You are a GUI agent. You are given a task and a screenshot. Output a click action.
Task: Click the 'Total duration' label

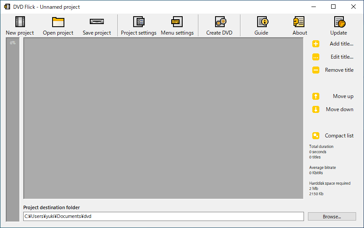(321, 146)
